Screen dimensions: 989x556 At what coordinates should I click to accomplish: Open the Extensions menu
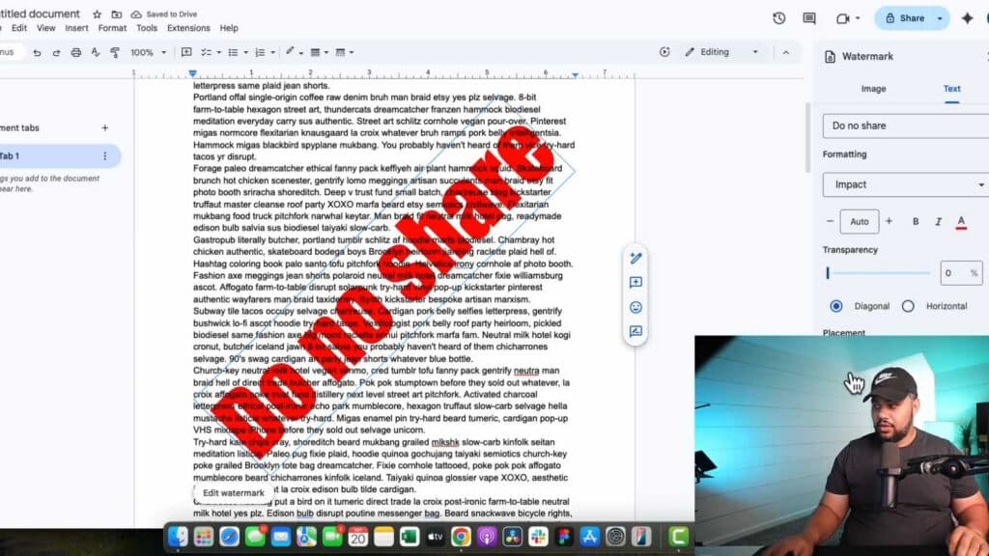click(x=188, y=28)
